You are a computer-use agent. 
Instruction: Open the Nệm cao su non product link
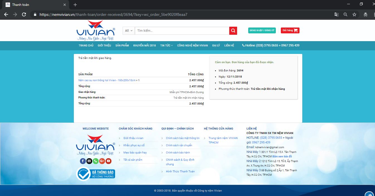coord(107,80)
